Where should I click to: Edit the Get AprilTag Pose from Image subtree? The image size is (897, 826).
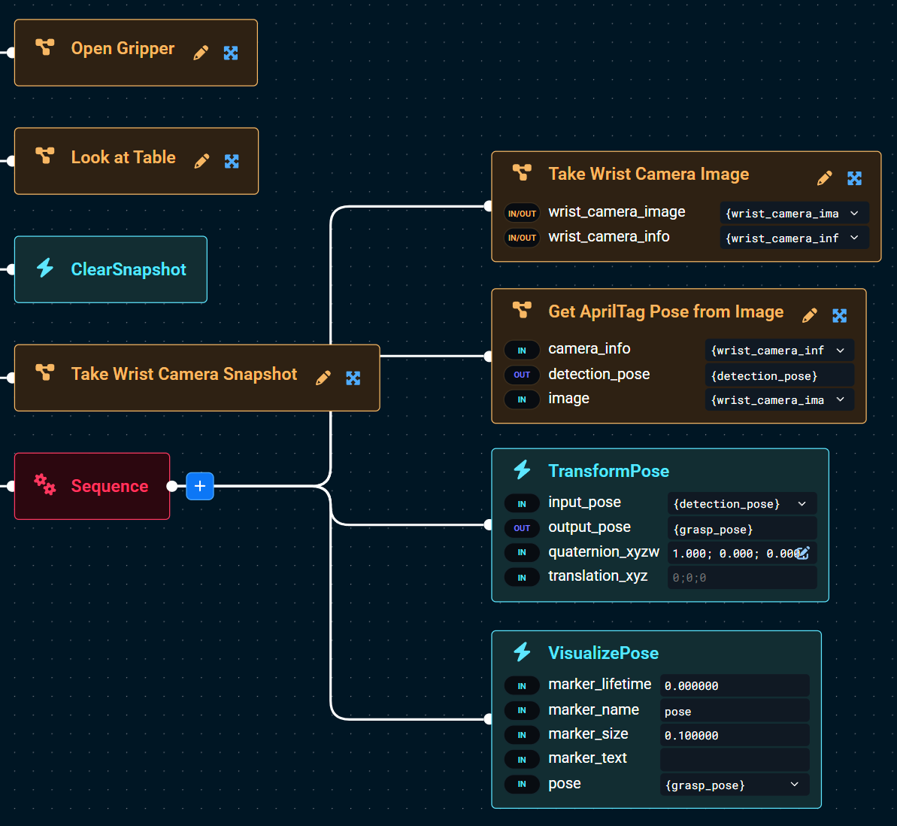pyautogui.click(x=810, y=315)
